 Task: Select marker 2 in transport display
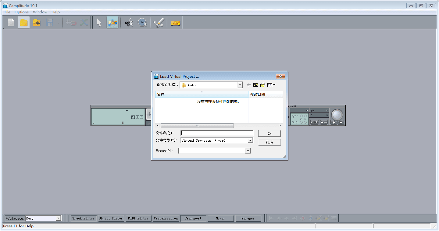[x=141, y=117]
